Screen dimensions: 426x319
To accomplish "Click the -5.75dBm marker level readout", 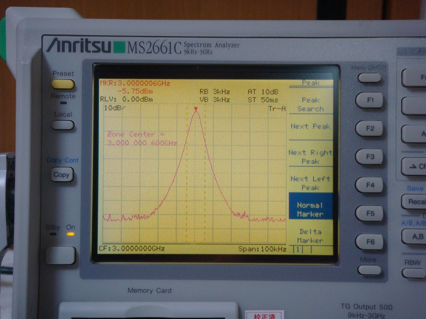I will coord(135,91).
